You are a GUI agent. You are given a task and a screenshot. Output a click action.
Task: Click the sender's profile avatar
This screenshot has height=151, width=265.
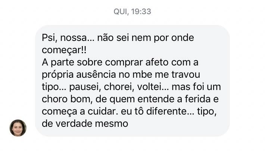(x=18, y=128)
